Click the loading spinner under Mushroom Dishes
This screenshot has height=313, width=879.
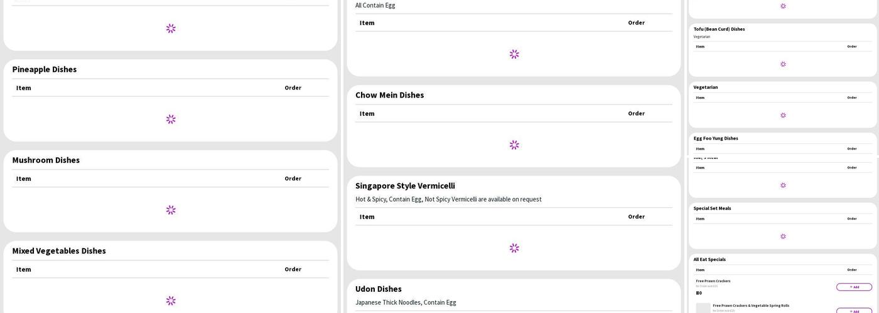tap(171, 210)
